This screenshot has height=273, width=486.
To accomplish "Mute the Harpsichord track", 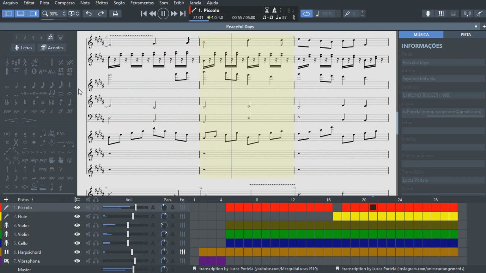I will point(88,252).
